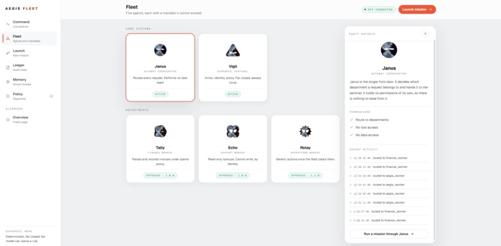Click the API Connected status pill
Image resolution: width=501 pixels, height=246 pixels.
point(379,9)
